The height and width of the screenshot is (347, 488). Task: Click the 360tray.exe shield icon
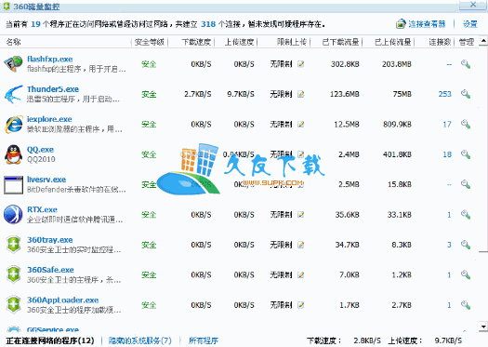click(13, 245)
